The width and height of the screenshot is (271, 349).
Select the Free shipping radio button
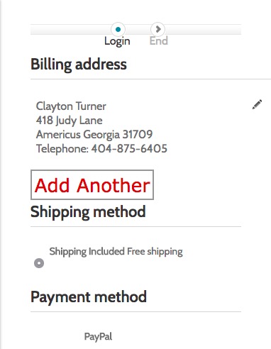point(39,263)
